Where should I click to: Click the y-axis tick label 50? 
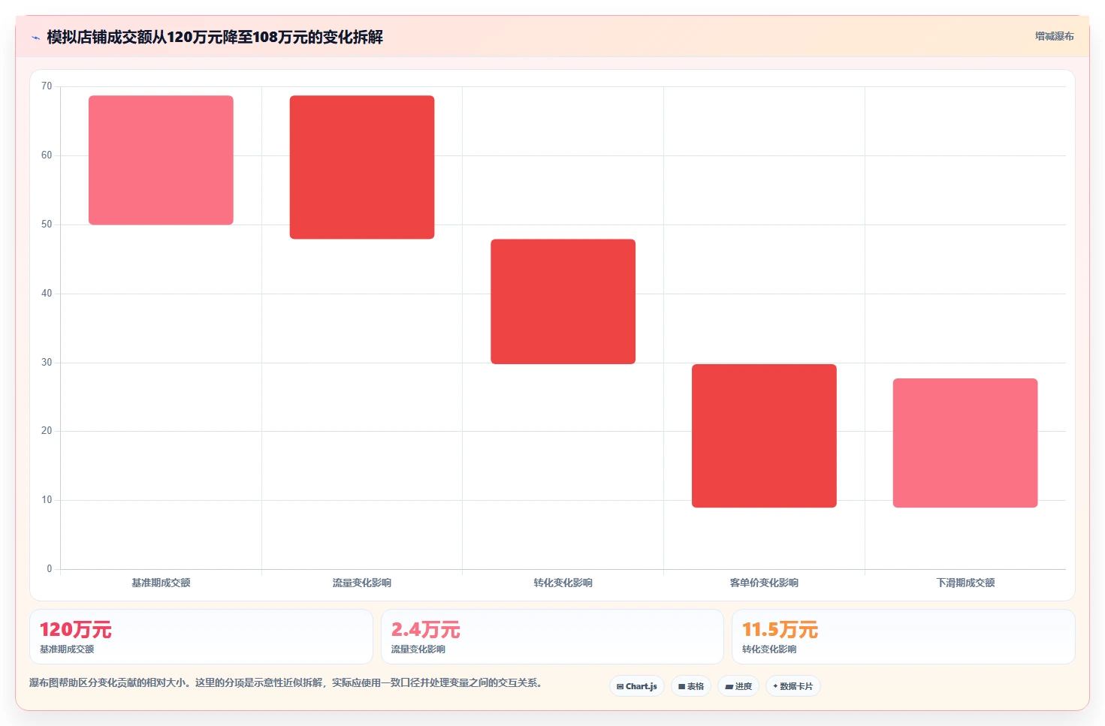(47, 224)
